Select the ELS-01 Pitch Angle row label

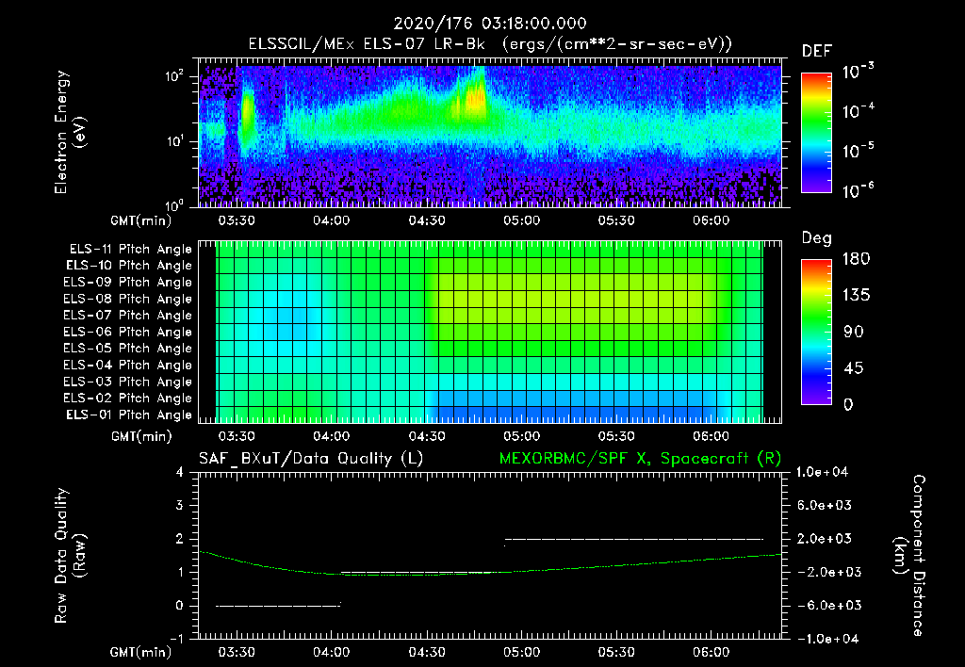point(129,415)
